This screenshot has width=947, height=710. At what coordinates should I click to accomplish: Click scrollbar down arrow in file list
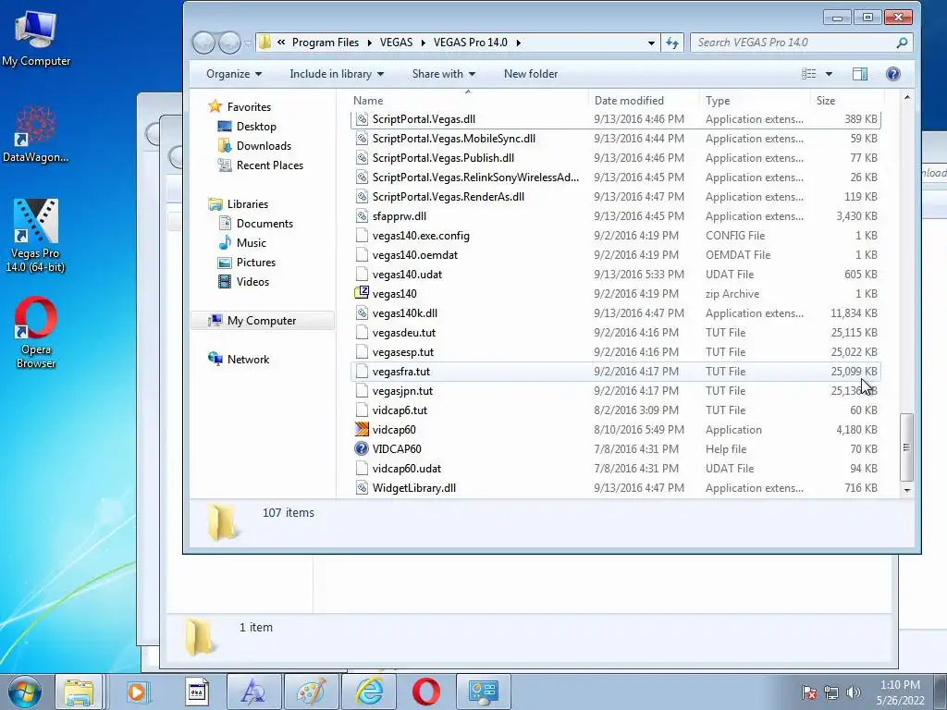pos(906,491)
